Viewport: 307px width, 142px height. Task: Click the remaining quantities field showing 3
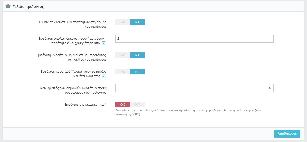point(194,39)
